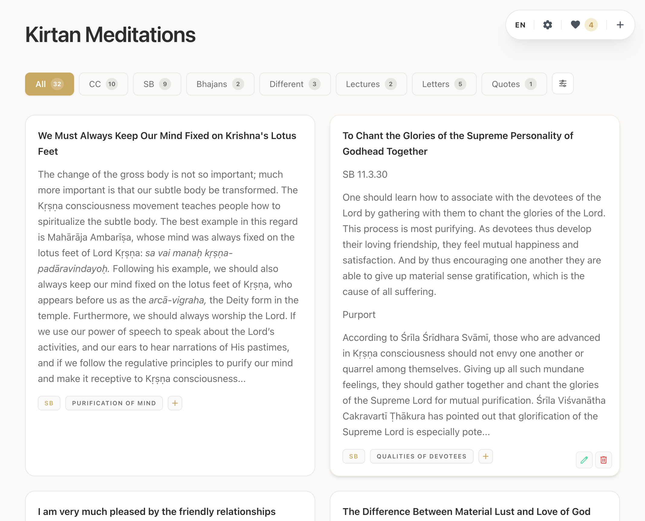Screen dimensions: 645x521
Task: Open settings with the gear icon
Action: (x=547, y=25)
